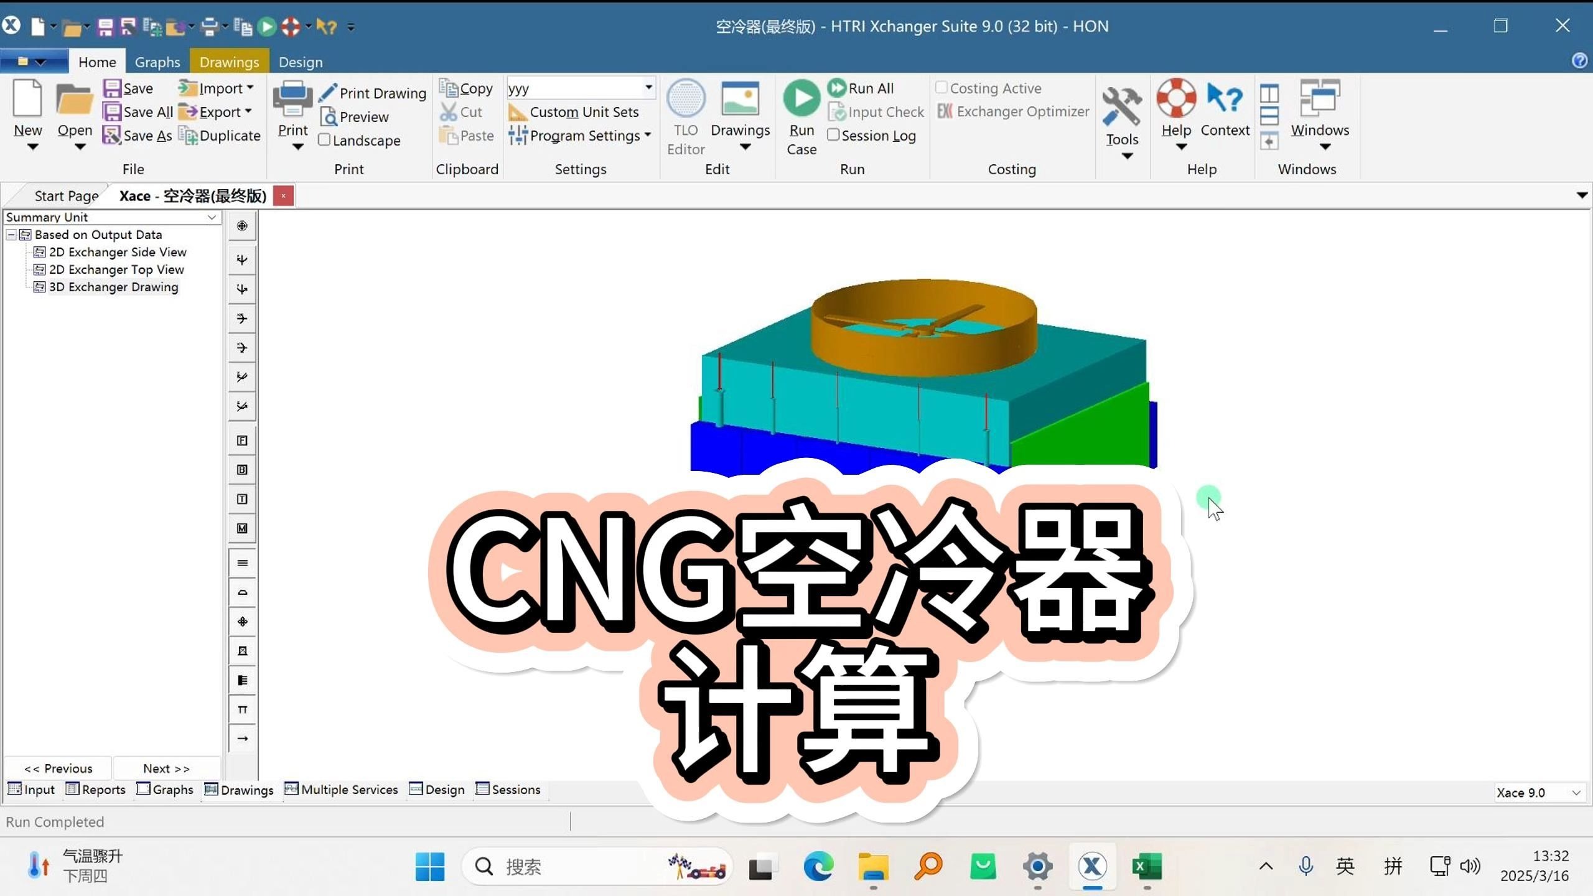Viewport: 1593px width, 896px height.
Task: Check the Session Log option
Action: [834, 135]
